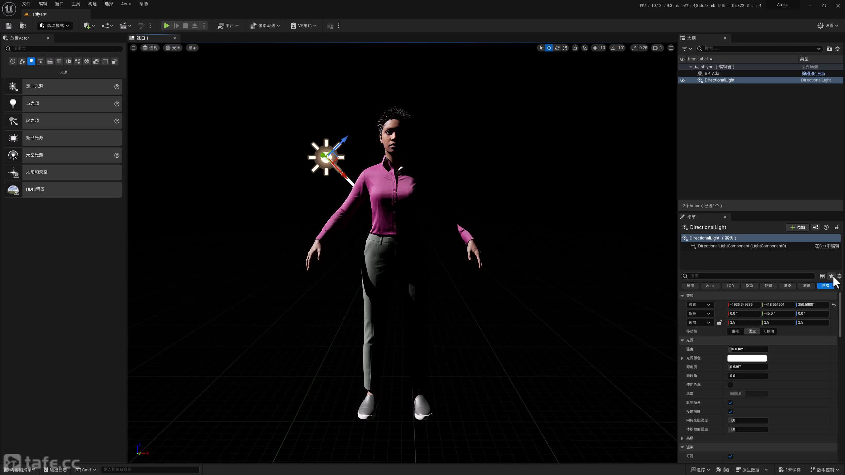Click the 光源颜色 white color swatch
This screenshot has height=475, width=845.
747,358
